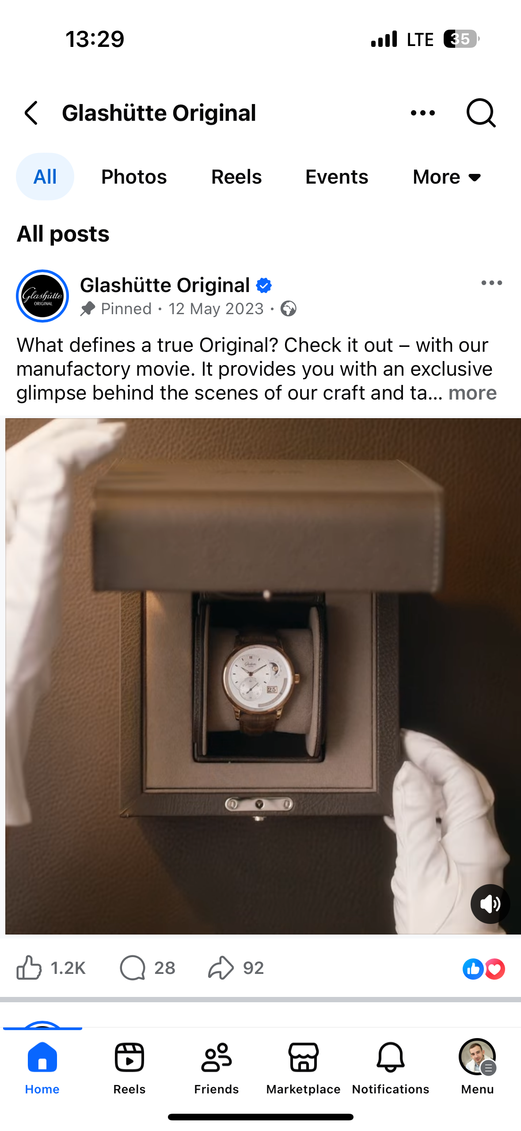Select the Events filter tab

point(337,177)
